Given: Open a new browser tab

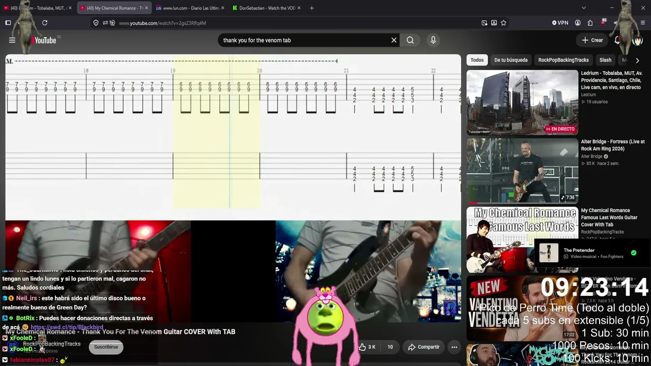Looking at the screenshot, I should (312, 8).
